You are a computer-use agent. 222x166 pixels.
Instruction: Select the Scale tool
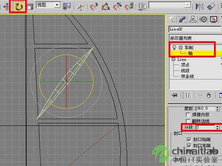coord(30,7)
